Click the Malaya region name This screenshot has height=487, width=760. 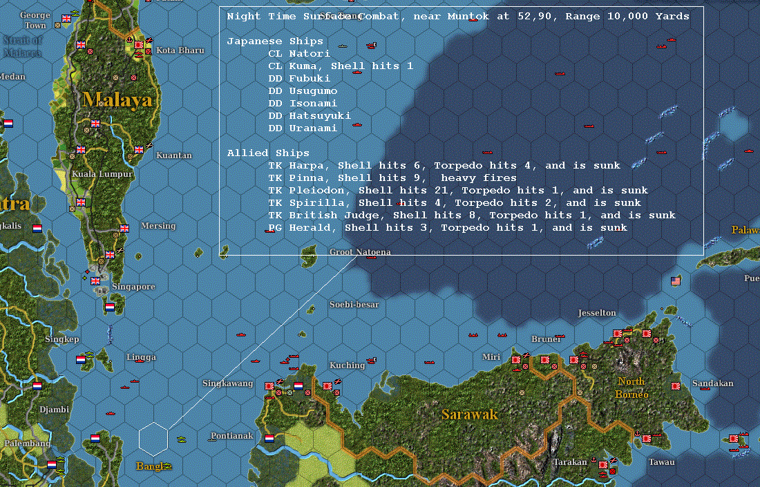tap(117, 100)
